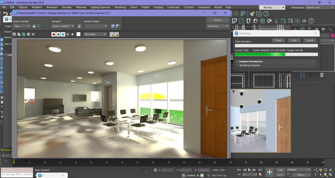
Task: Click the light bulb lighting icon
Action: pyautogui.click(x=276, y=21)
